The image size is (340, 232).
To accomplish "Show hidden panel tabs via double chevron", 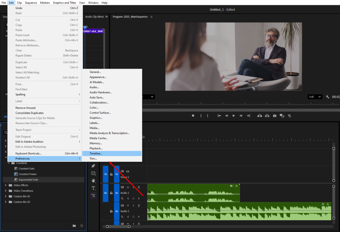I will pos(107,17).
